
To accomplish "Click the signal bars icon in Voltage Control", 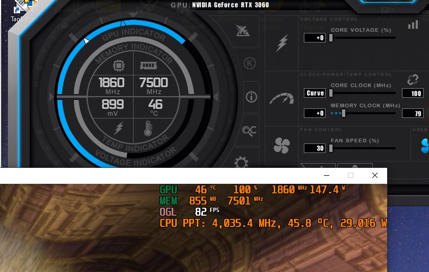I will coord(413,24).
